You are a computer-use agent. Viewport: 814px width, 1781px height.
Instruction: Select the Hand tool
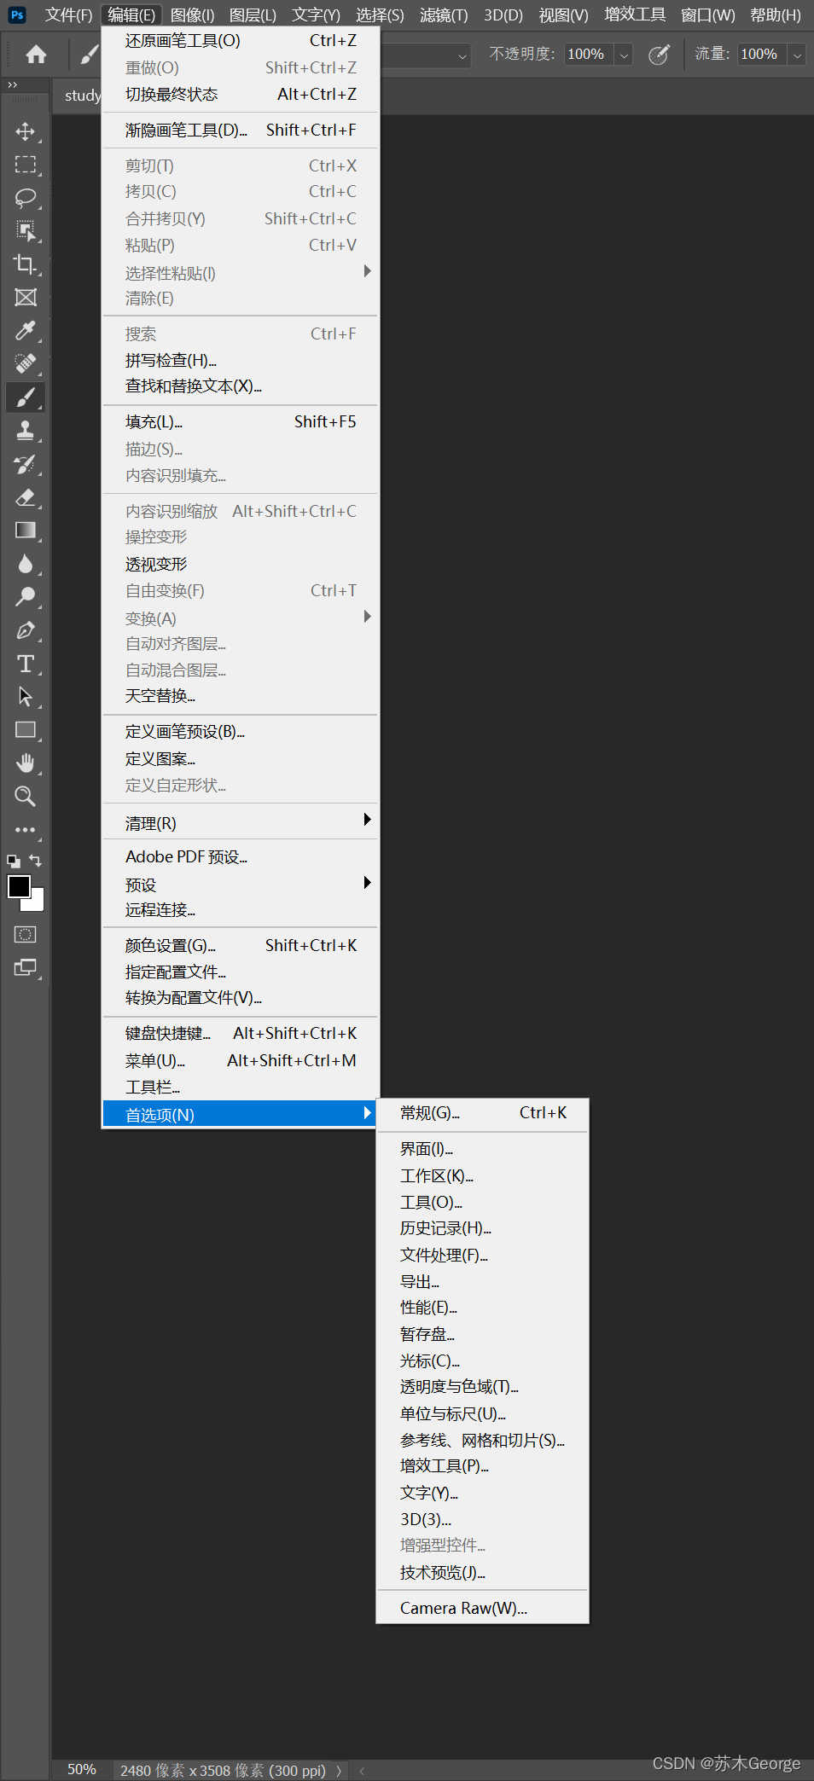(x=26, y=763)
